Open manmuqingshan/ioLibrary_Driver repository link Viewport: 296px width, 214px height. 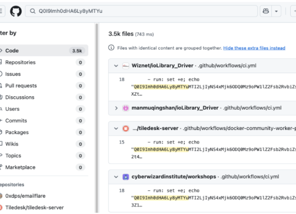point(175,108)
